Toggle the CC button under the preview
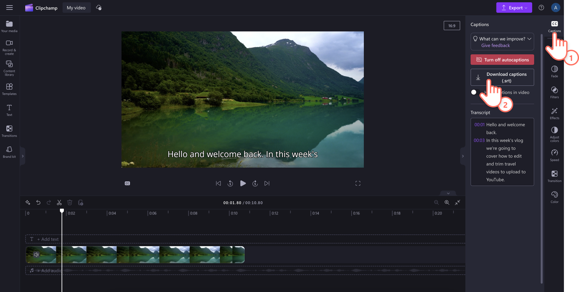The height and width of the screenshot is (292, 579). (x=127, y=183)
